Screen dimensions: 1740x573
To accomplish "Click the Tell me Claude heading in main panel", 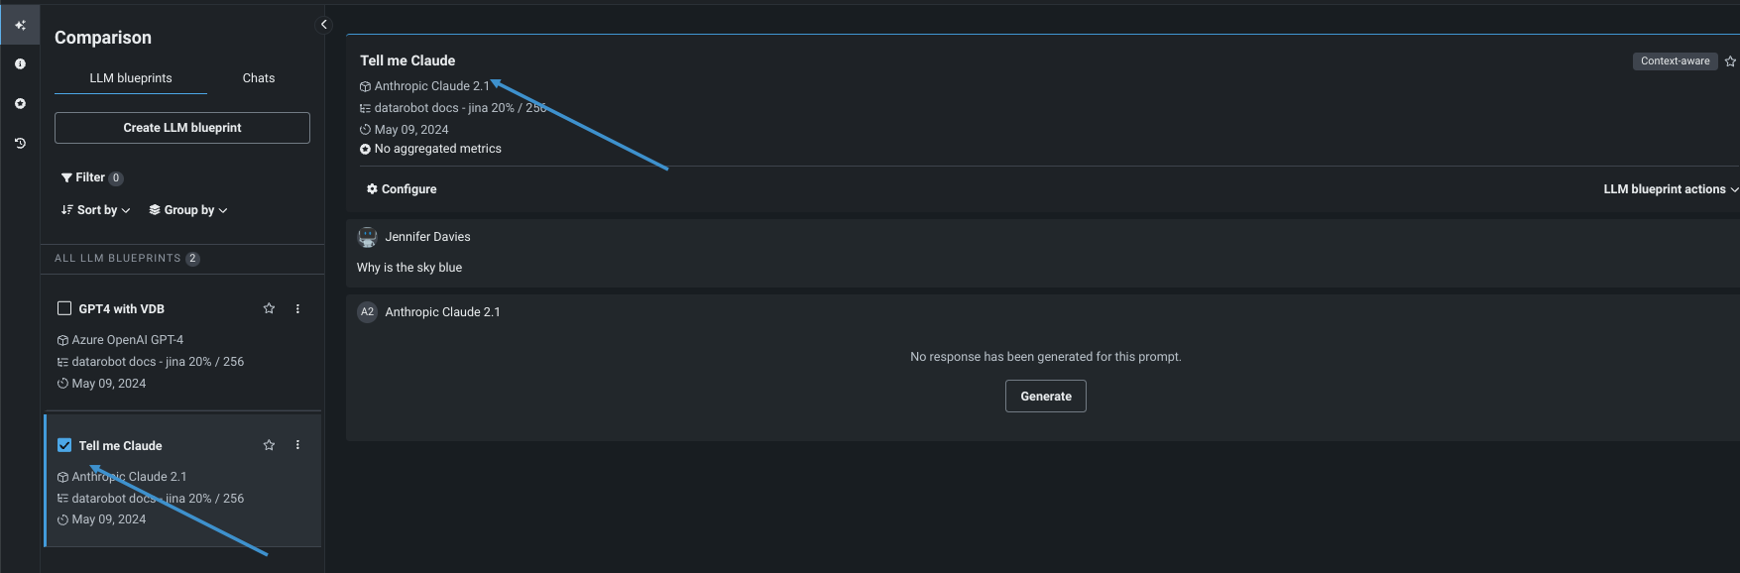I will click(407, 60).
